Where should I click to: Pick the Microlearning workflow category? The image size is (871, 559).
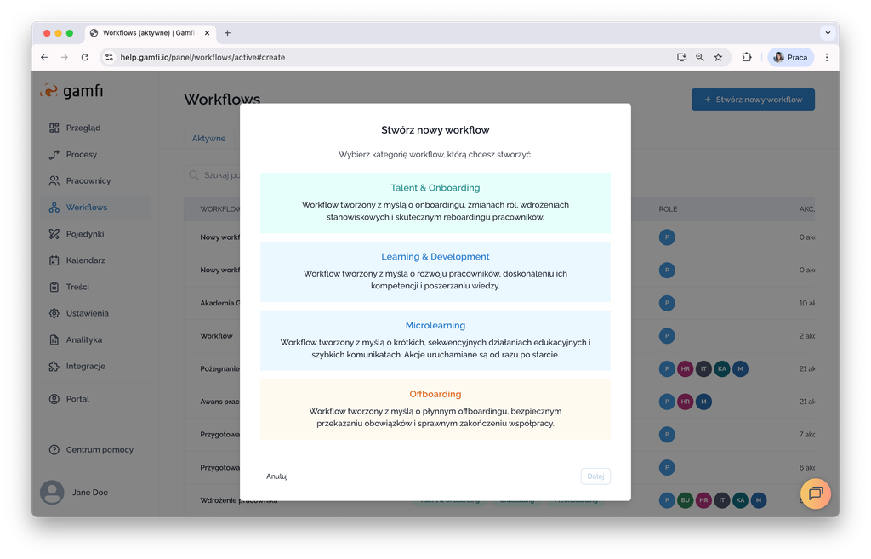pyautogui.click(x=435, y=340)
